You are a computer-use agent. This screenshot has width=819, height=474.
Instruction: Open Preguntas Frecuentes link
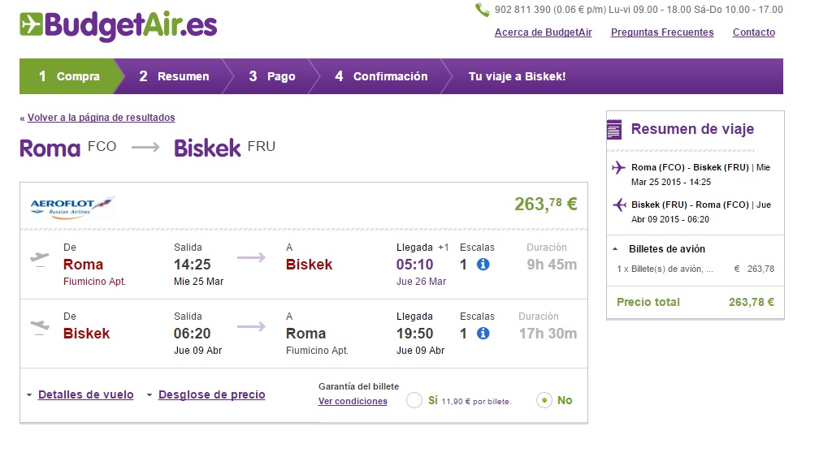click(x=662, y=32)
